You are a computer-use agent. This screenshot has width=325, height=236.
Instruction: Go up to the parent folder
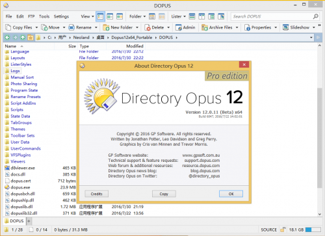click(x=23, y=38)
